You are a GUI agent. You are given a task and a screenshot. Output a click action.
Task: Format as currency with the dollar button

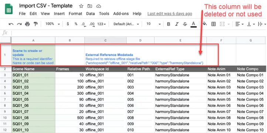(68, 24)
